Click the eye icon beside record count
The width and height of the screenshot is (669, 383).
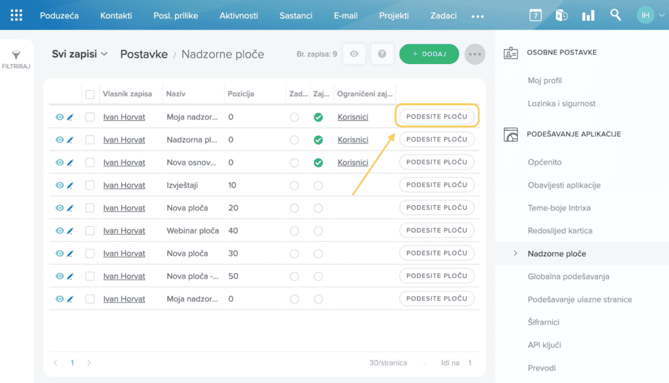pyautogui.click(x=354, y=54)
